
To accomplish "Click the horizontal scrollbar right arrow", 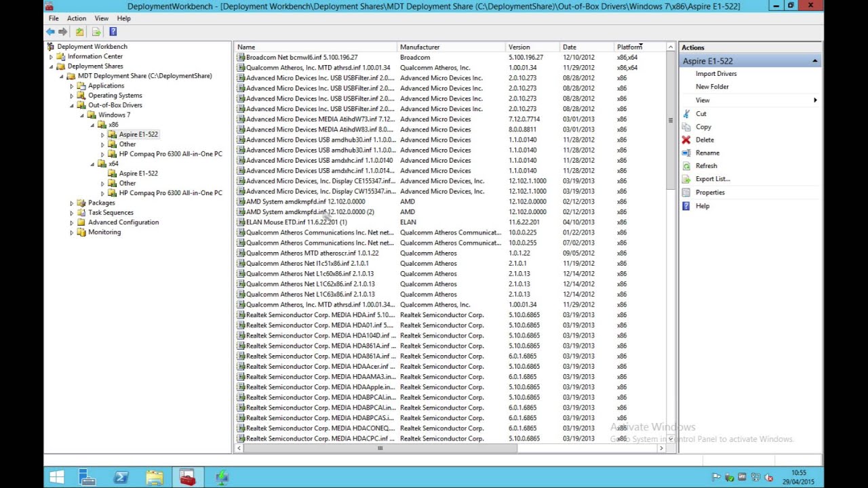I will pyautogui.click(x=661, y=448).
